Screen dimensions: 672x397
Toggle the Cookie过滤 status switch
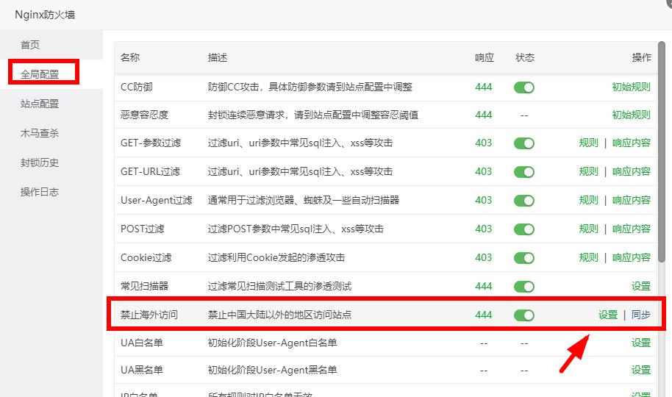click(x=524, y=258)
